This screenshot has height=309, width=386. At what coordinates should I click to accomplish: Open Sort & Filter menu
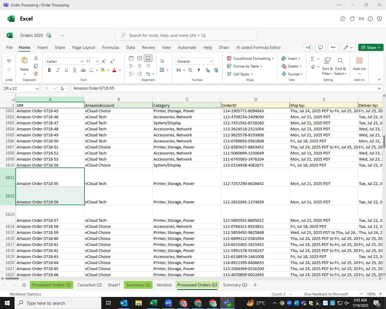tap(327, 66)
